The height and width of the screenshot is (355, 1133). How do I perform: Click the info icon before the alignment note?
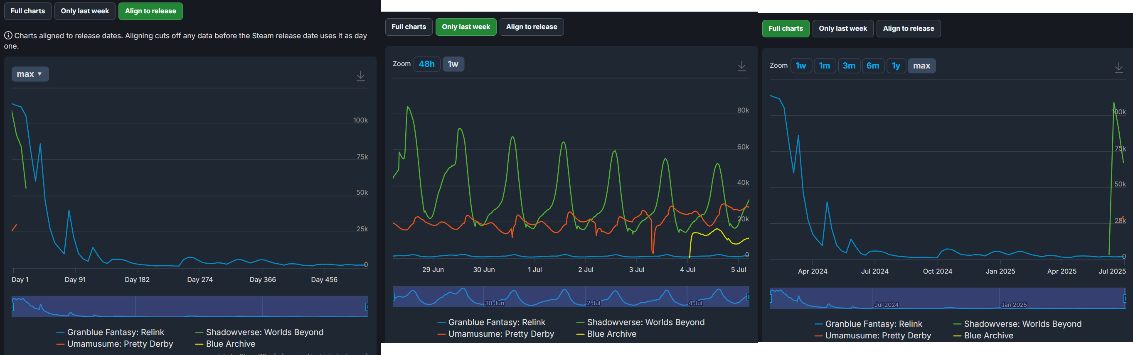click(x=8, y=36)
